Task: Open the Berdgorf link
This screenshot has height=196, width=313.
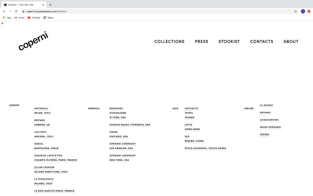Action: click(116, 109)
